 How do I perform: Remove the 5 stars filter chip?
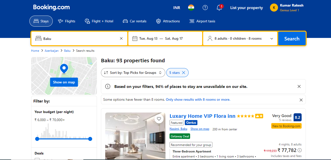coord(184,73)
